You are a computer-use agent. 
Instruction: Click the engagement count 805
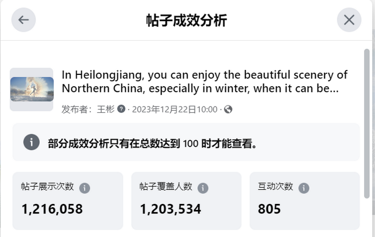(269, 209)
